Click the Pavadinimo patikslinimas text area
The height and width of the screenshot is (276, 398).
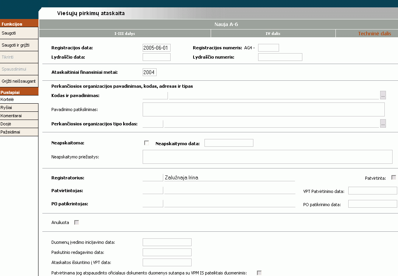pos(264,109)
